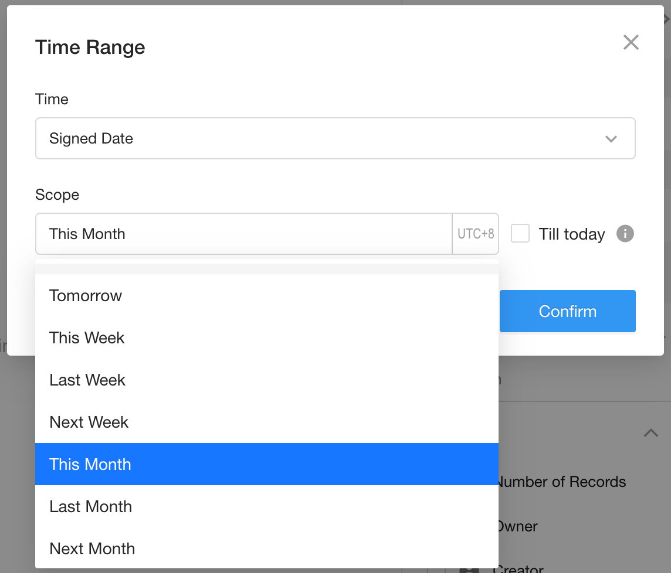Select Tomorrow from the scope list
The width and height of the screenshot is (671, 573).
point(86,295)
